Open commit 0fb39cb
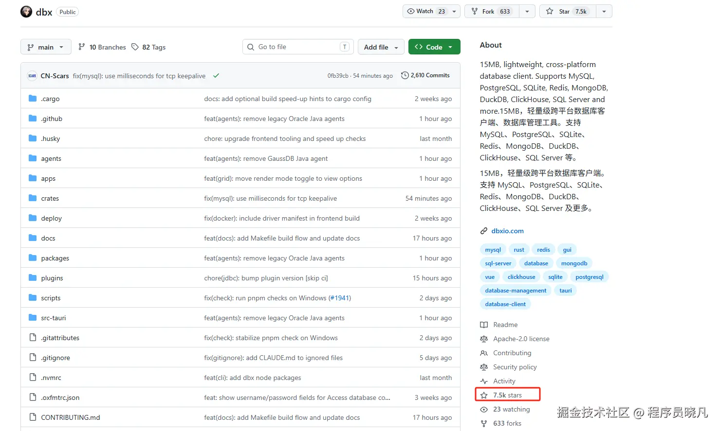 point(338,76)
